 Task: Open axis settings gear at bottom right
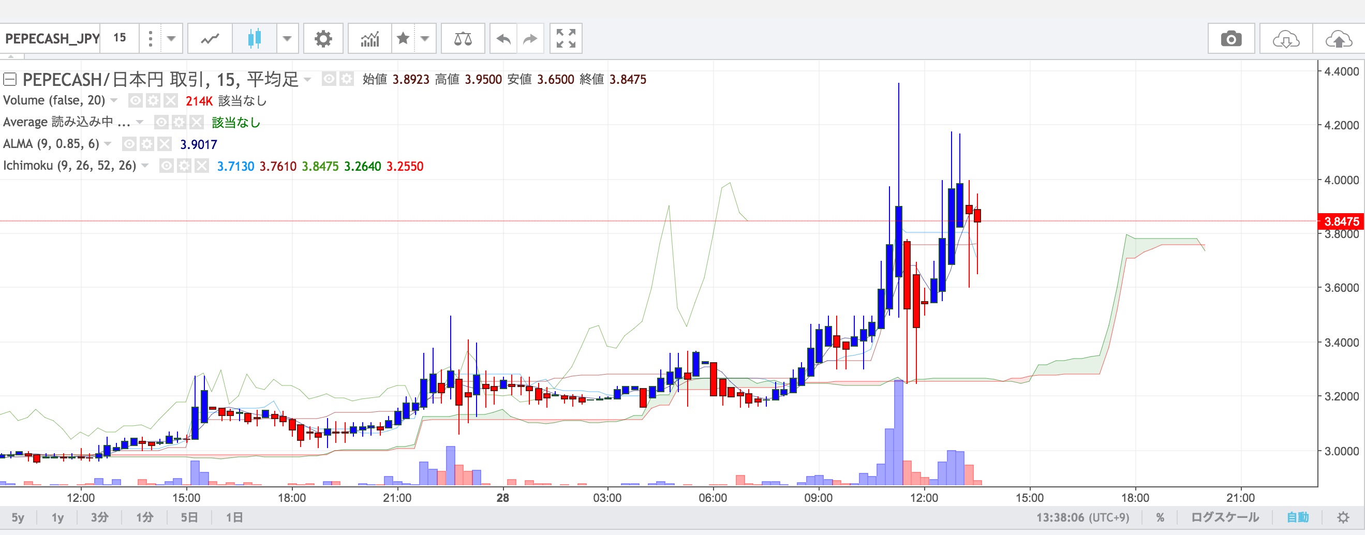click(x=1343, y=517)
